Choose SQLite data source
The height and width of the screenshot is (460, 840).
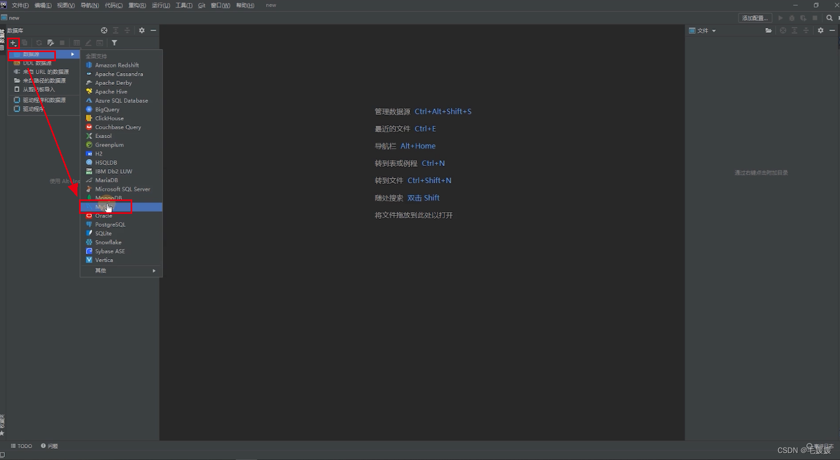pyautogui.click(x=121, y=234)
